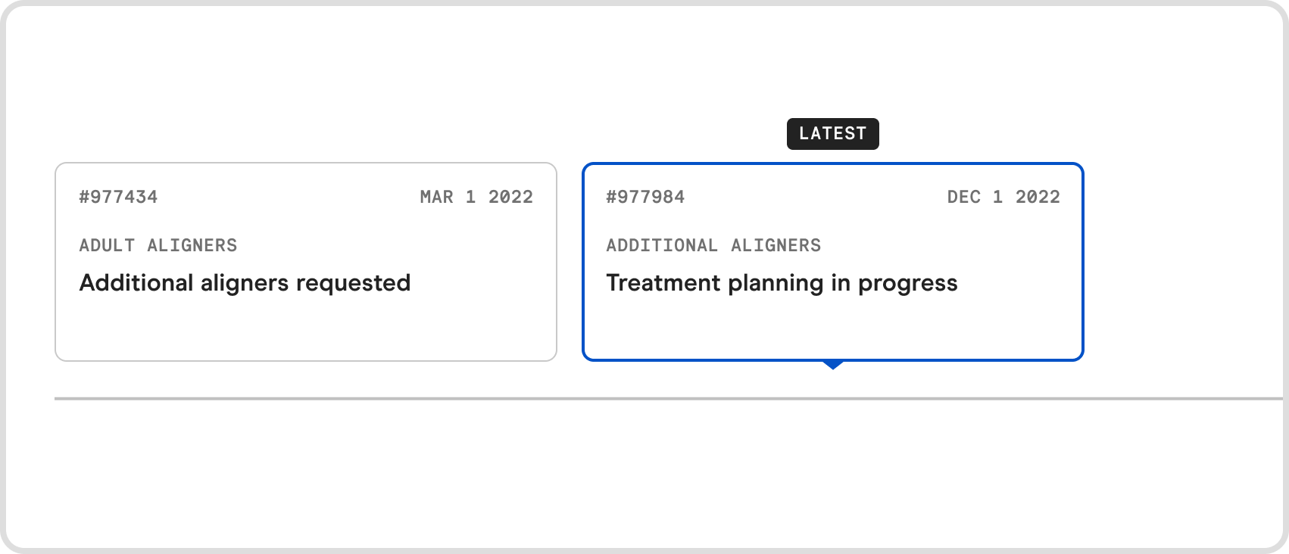Click the word 'Treatment' in the latest card
Viewport: 1289px width, 554px height.
(663, 283)
